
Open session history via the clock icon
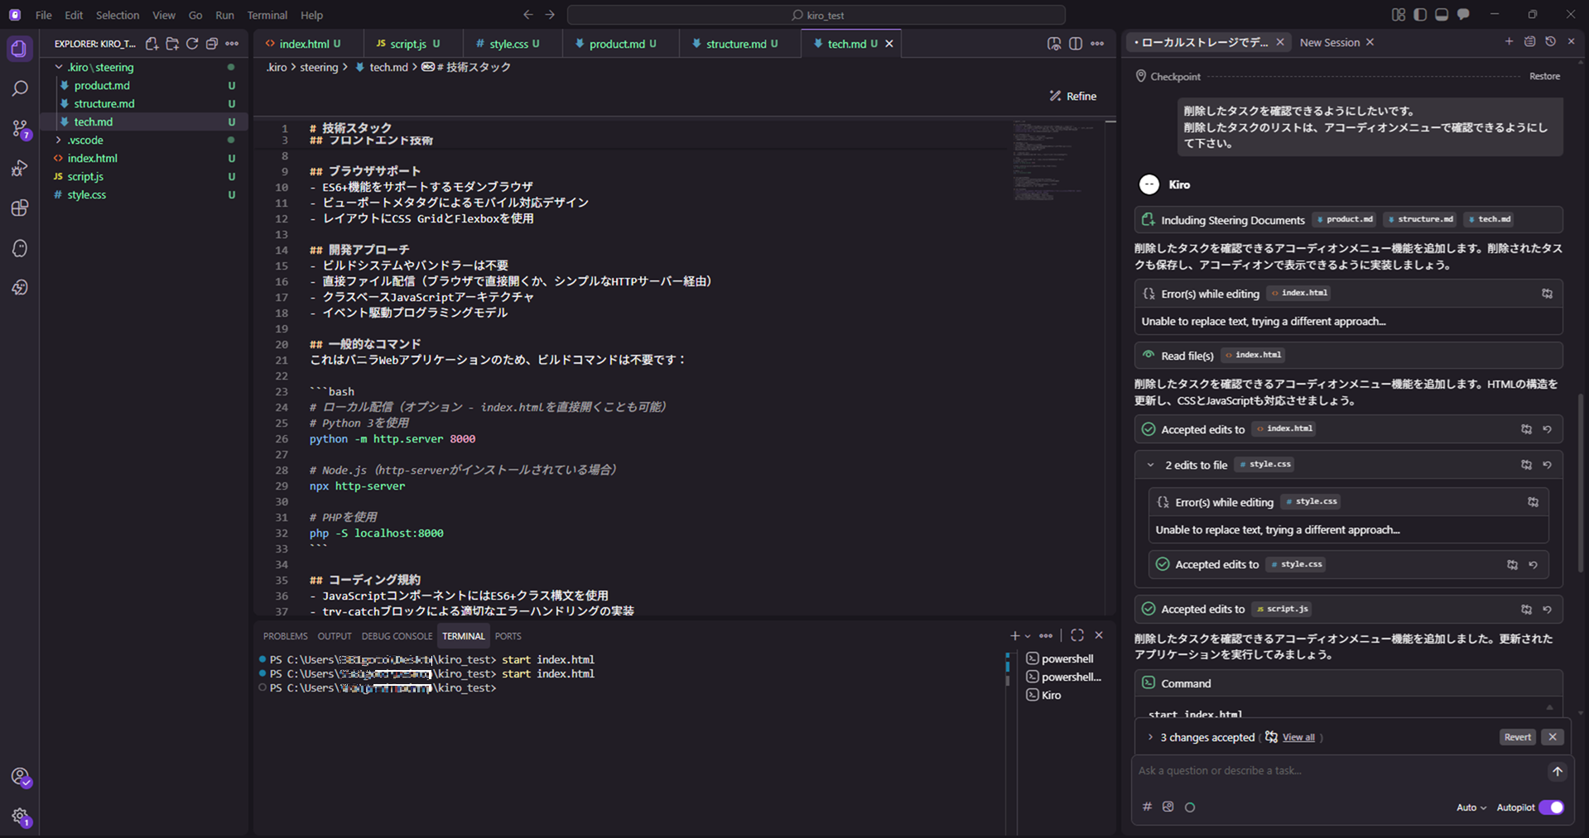(x=1550, y=42)
